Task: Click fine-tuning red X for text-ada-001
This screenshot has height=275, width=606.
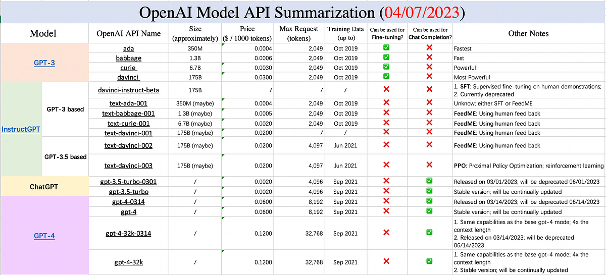Action: click(386, 103)
